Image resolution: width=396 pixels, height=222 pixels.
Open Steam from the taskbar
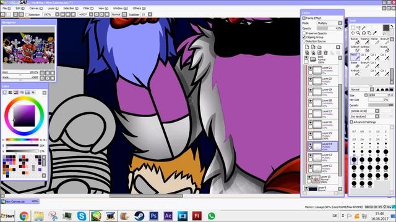click(139, 216)
